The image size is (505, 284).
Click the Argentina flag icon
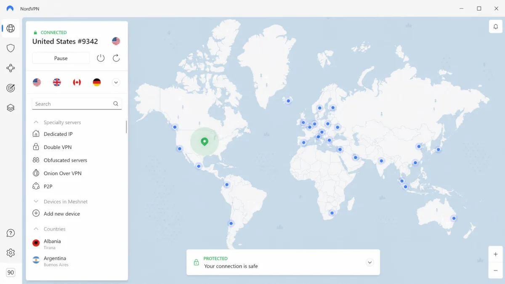(x=36, y=260)
